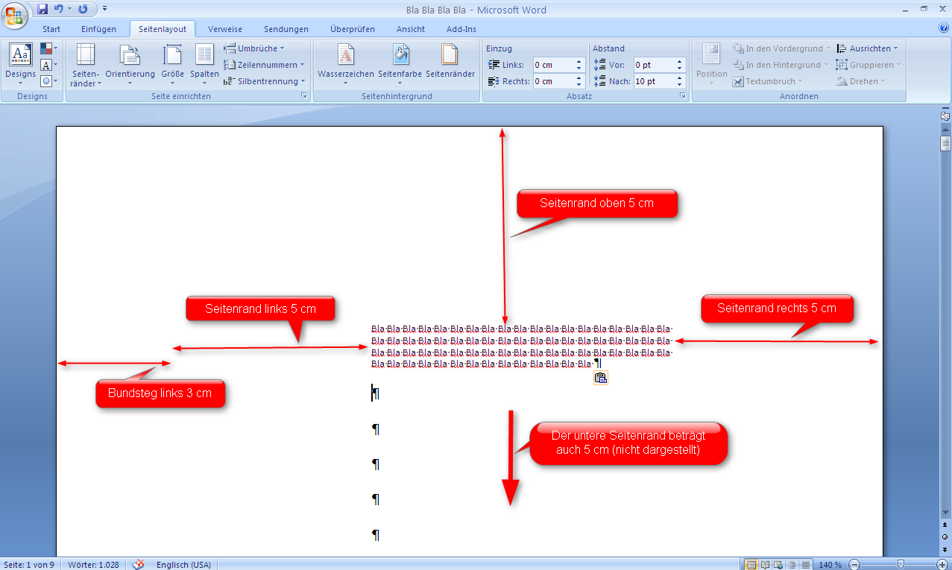Open the Ausrichten menu in Anordnen
Viewport: 952px width, 570px height.
coord(869,48)
